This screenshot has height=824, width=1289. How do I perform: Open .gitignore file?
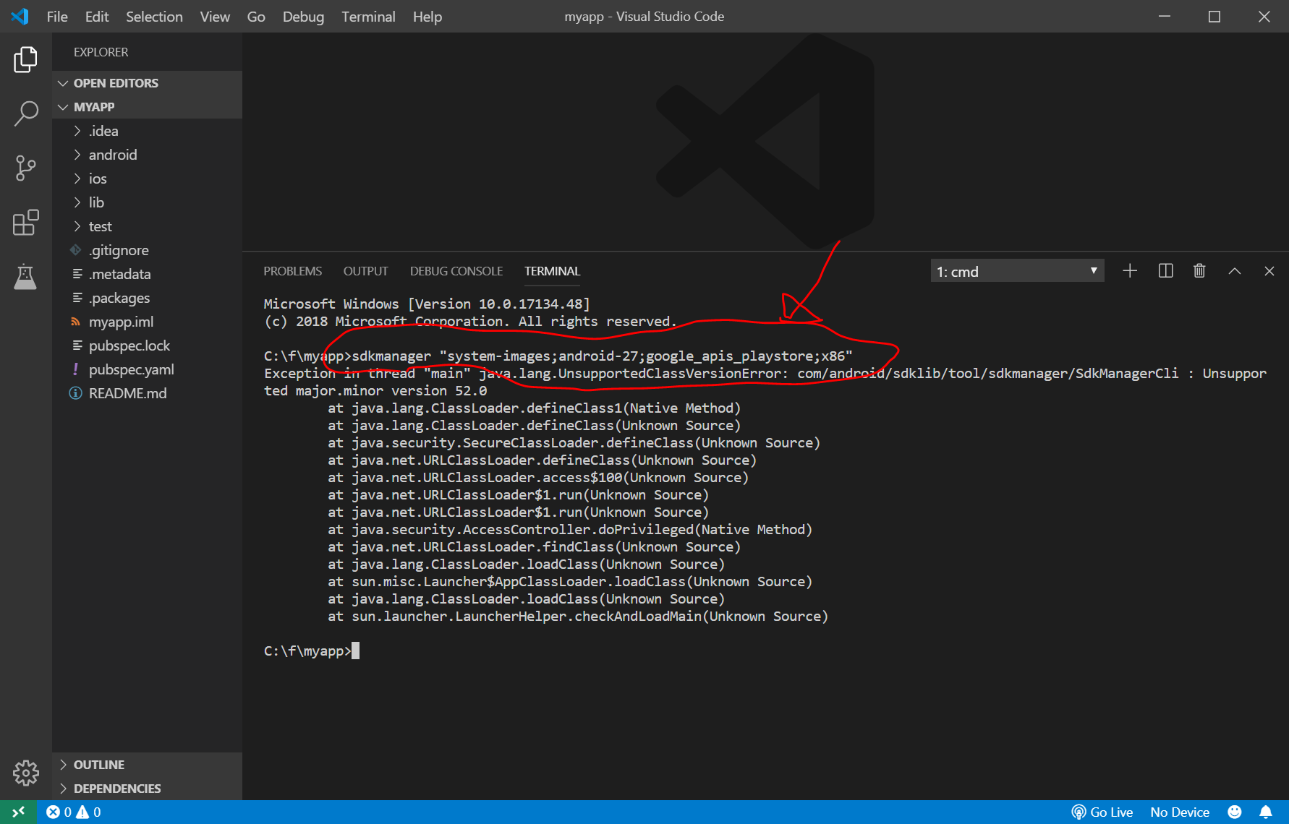(x=147, y=250)
